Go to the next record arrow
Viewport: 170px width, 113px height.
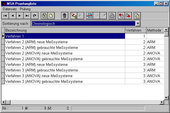tap(20, 16)
